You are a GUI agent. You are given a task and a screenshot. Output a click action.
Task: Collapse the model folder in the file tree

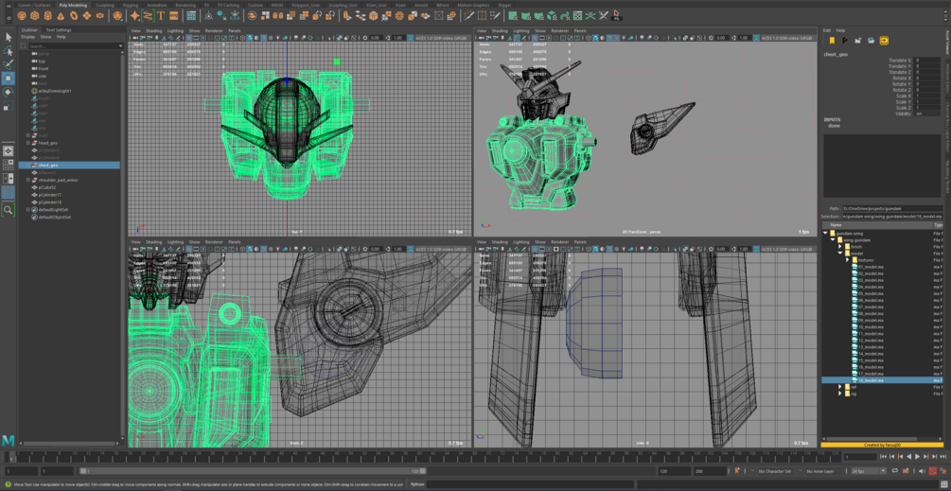[x=840, y=254]
